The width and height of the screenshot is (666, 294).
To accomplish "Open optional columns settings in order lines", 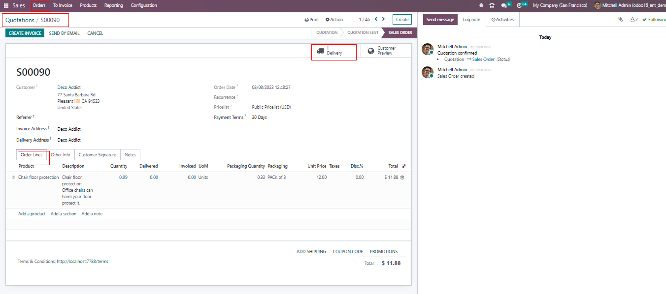I will pos(404,166).
